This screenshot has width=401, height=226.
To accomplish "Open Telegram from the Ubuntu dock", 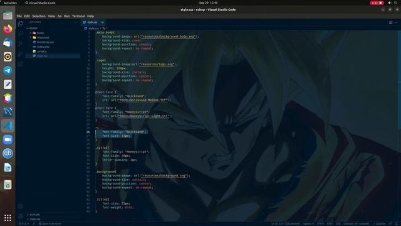I will click(8, 70).
